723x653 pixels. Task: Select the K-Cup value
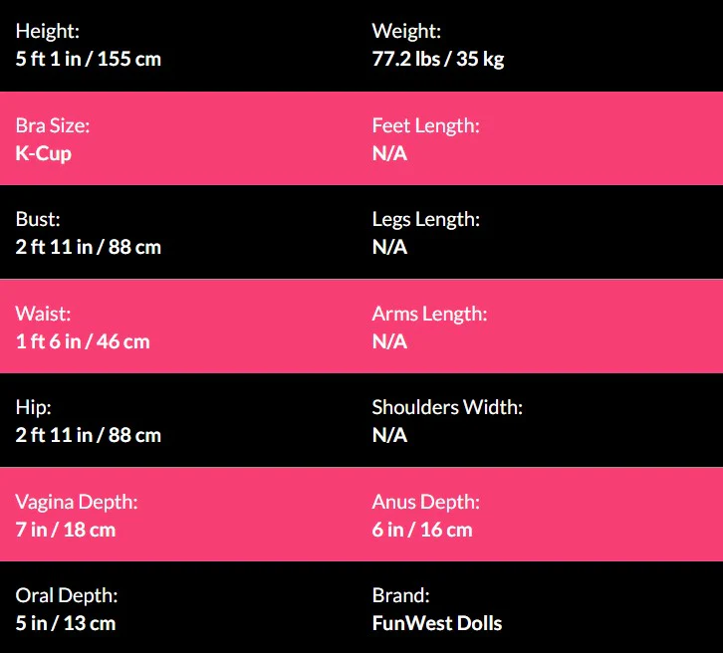tap(43, 153)
